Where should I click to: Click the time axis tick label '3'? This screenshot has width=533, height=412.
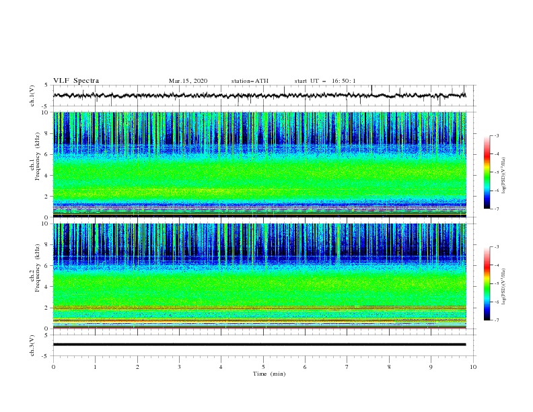[x=179, y=367]
